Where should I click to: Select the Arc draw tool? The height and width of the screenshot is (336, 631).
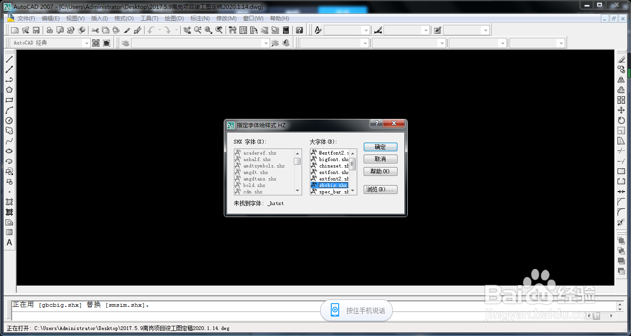click(x=9, y=110)
